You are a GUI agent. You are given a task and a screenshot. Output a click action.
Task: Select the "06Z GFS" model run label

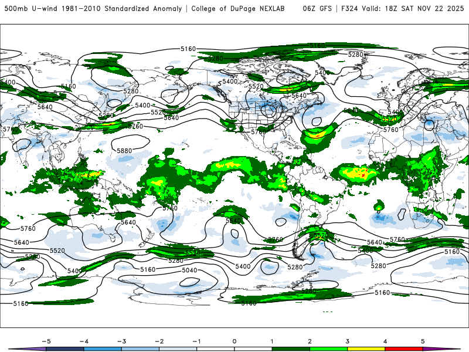pos(317,8)
